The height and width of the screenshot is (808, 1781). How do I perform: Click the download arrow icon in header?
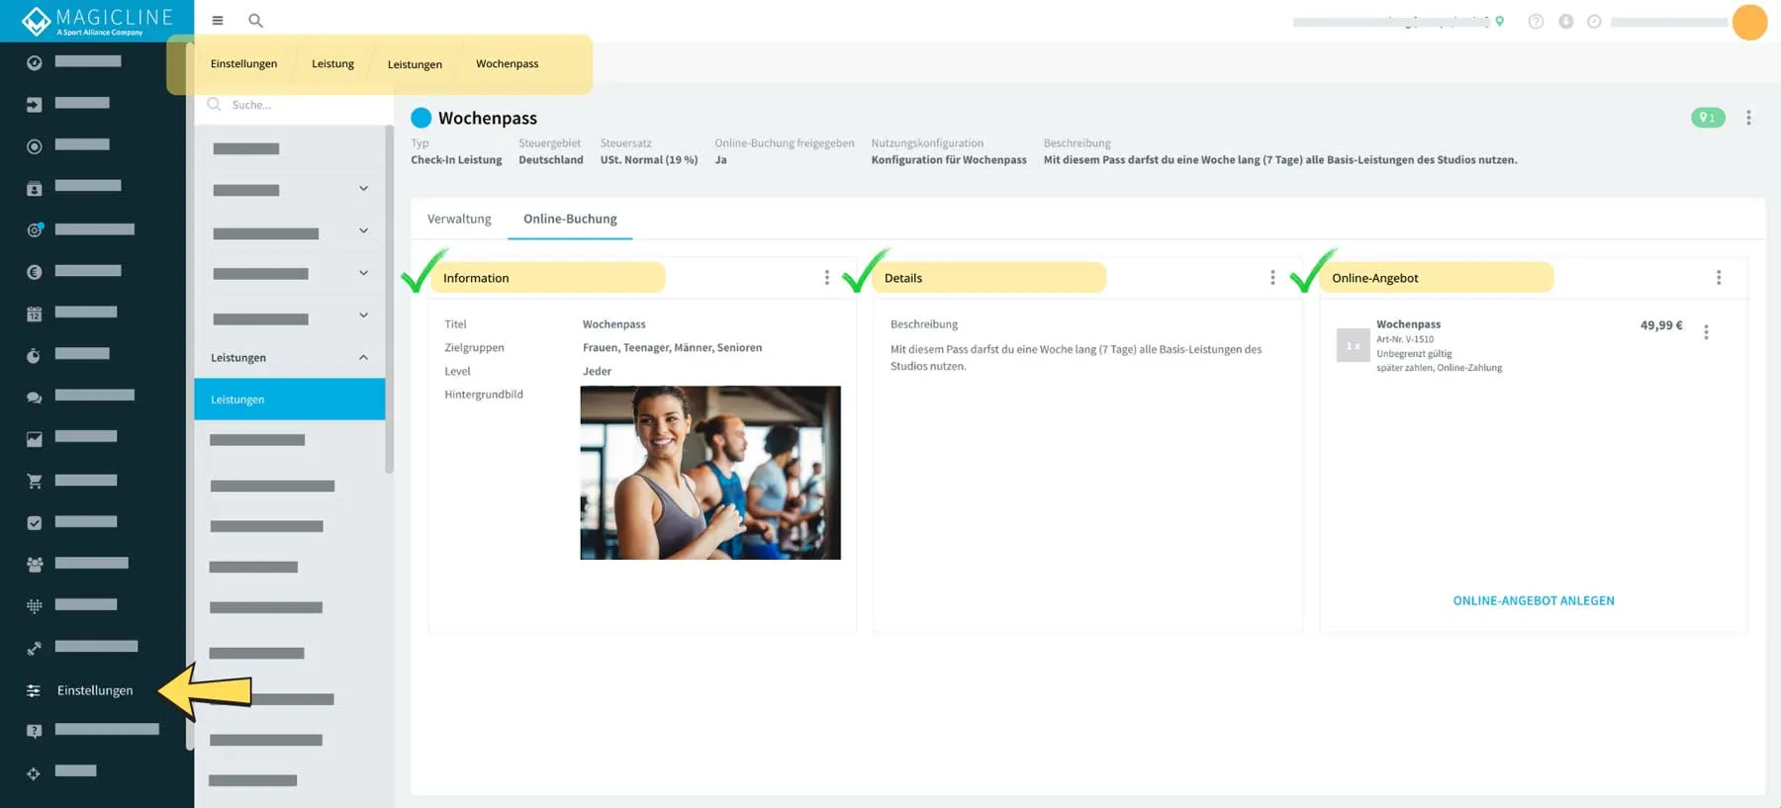(1565, 22)
